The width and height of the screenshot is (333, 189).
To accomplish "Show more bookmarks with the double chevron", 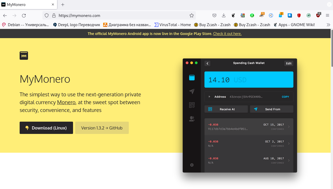I will [328, 25].
